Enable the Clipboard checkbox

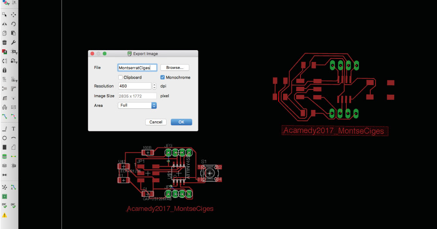(x=120, y=77)
